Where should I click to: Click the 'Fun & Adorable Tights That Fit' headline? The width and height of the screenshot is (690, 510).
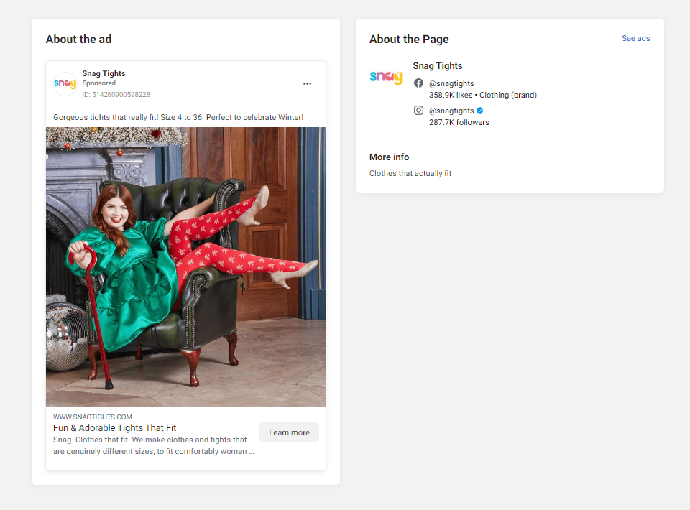(x=114, y=428)
